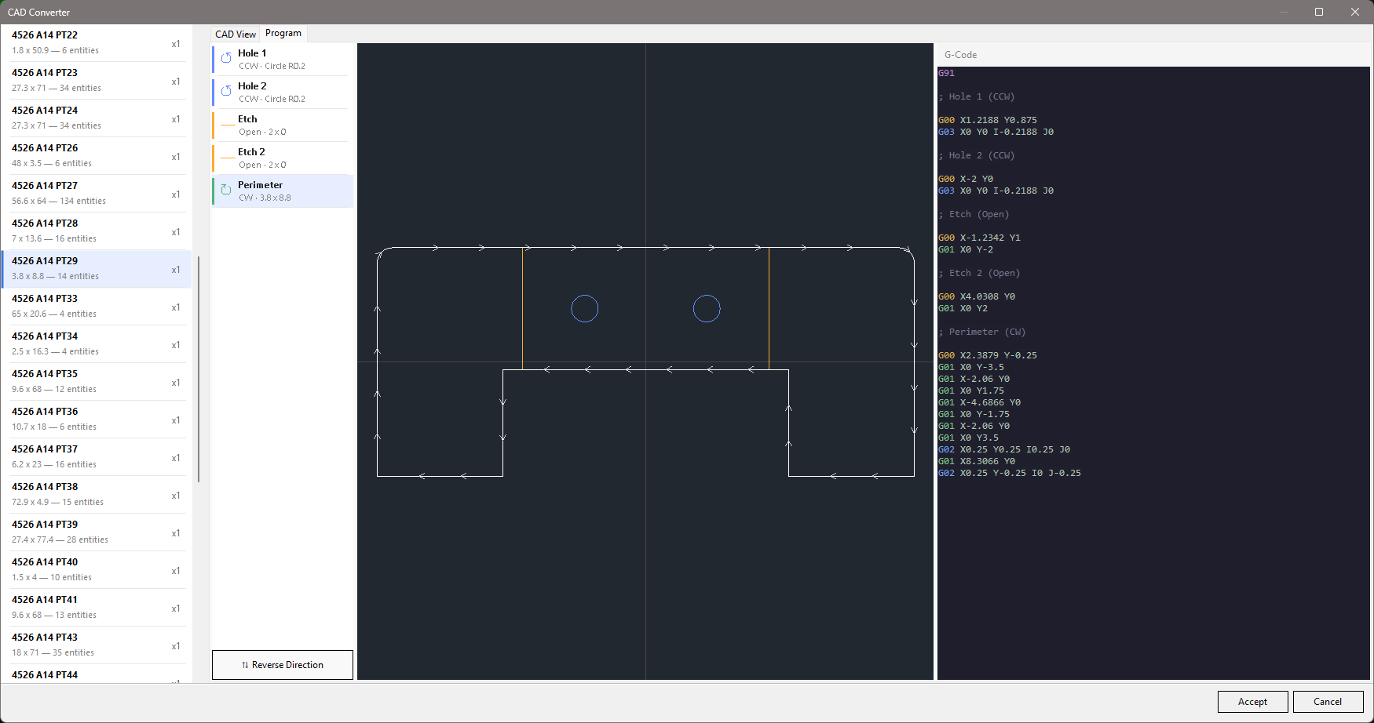The image size is (1374, 723).
Task: Click the right blue hole circle in the drawing
Action: (x=707, y=308)
